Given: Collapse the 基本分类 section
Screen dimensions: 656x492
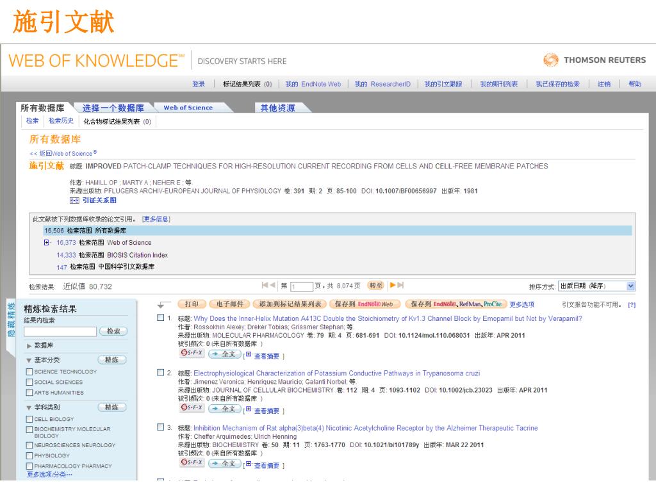Looking at the screenshot, I should [29, 360].
